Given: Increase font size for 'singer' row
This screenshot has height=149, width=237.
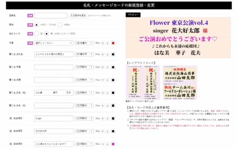Looking at the screenshot, I should 103,118.
